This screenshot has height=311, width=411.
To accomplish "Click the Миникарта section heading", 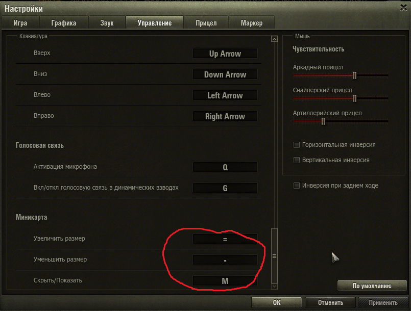I will coord(32,217).
